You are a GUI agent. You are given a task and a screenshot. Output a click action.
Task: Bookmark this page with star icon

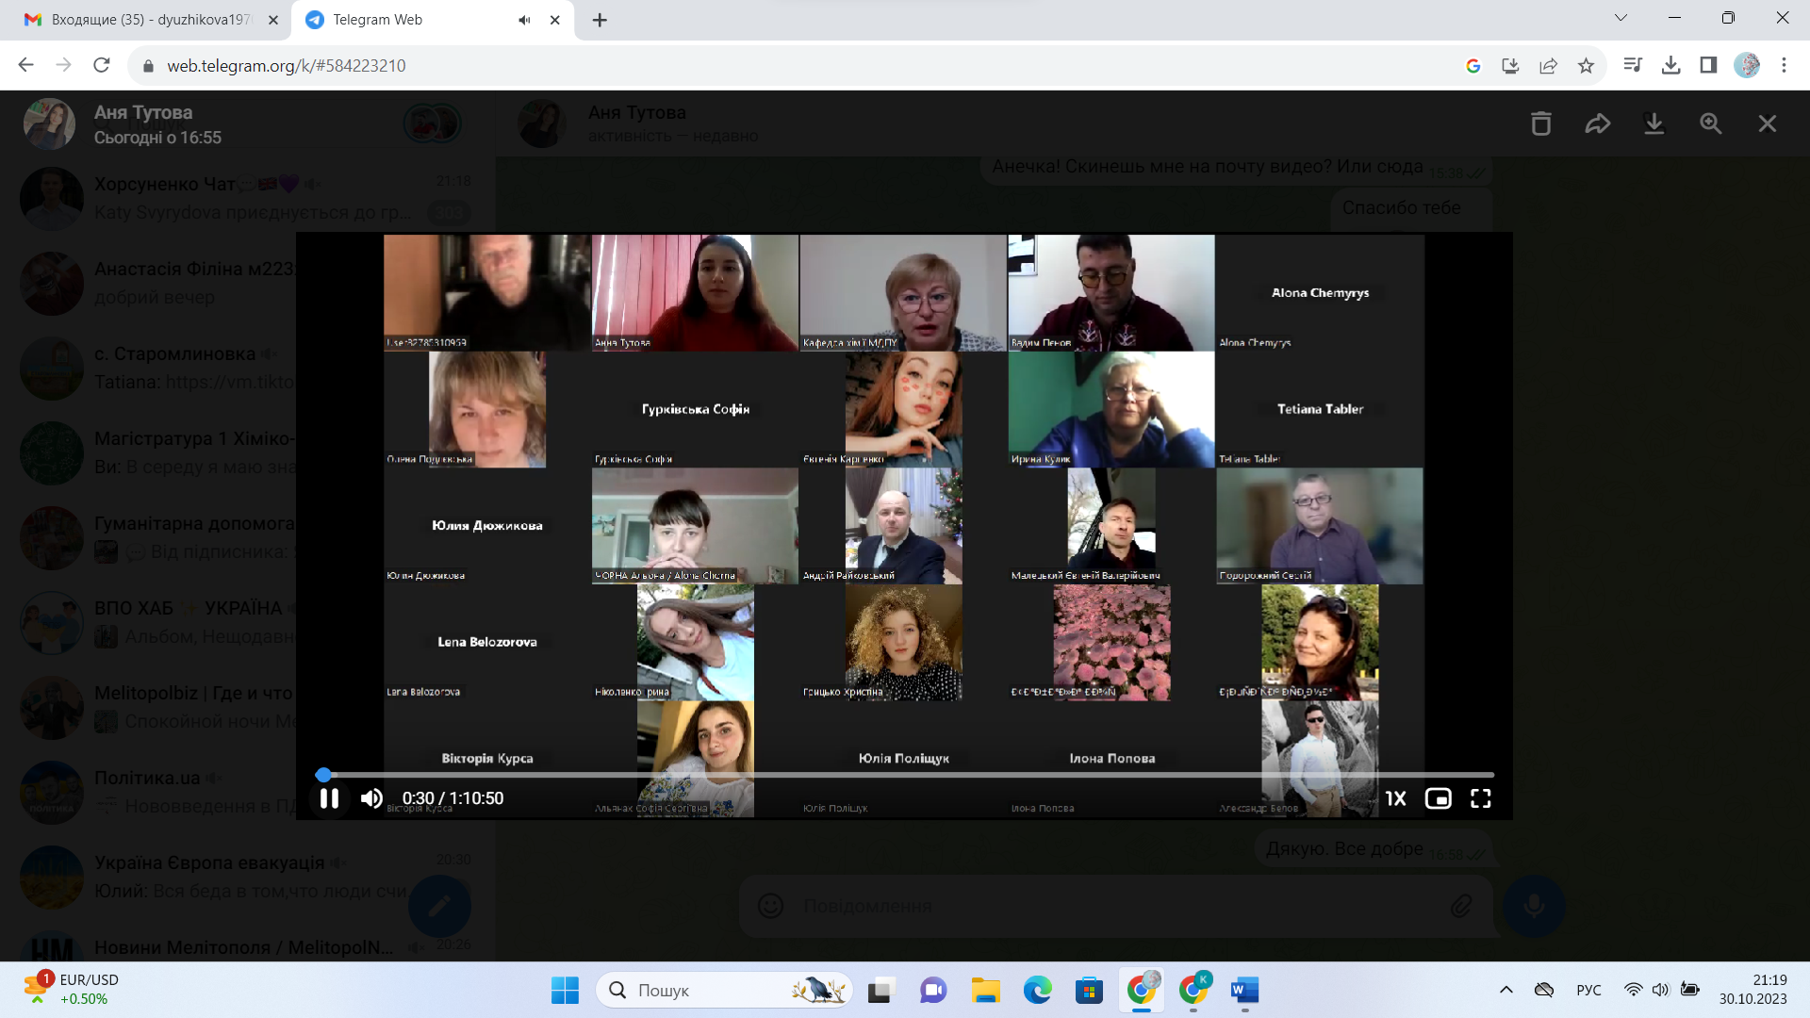click(x=1586, y=65)
